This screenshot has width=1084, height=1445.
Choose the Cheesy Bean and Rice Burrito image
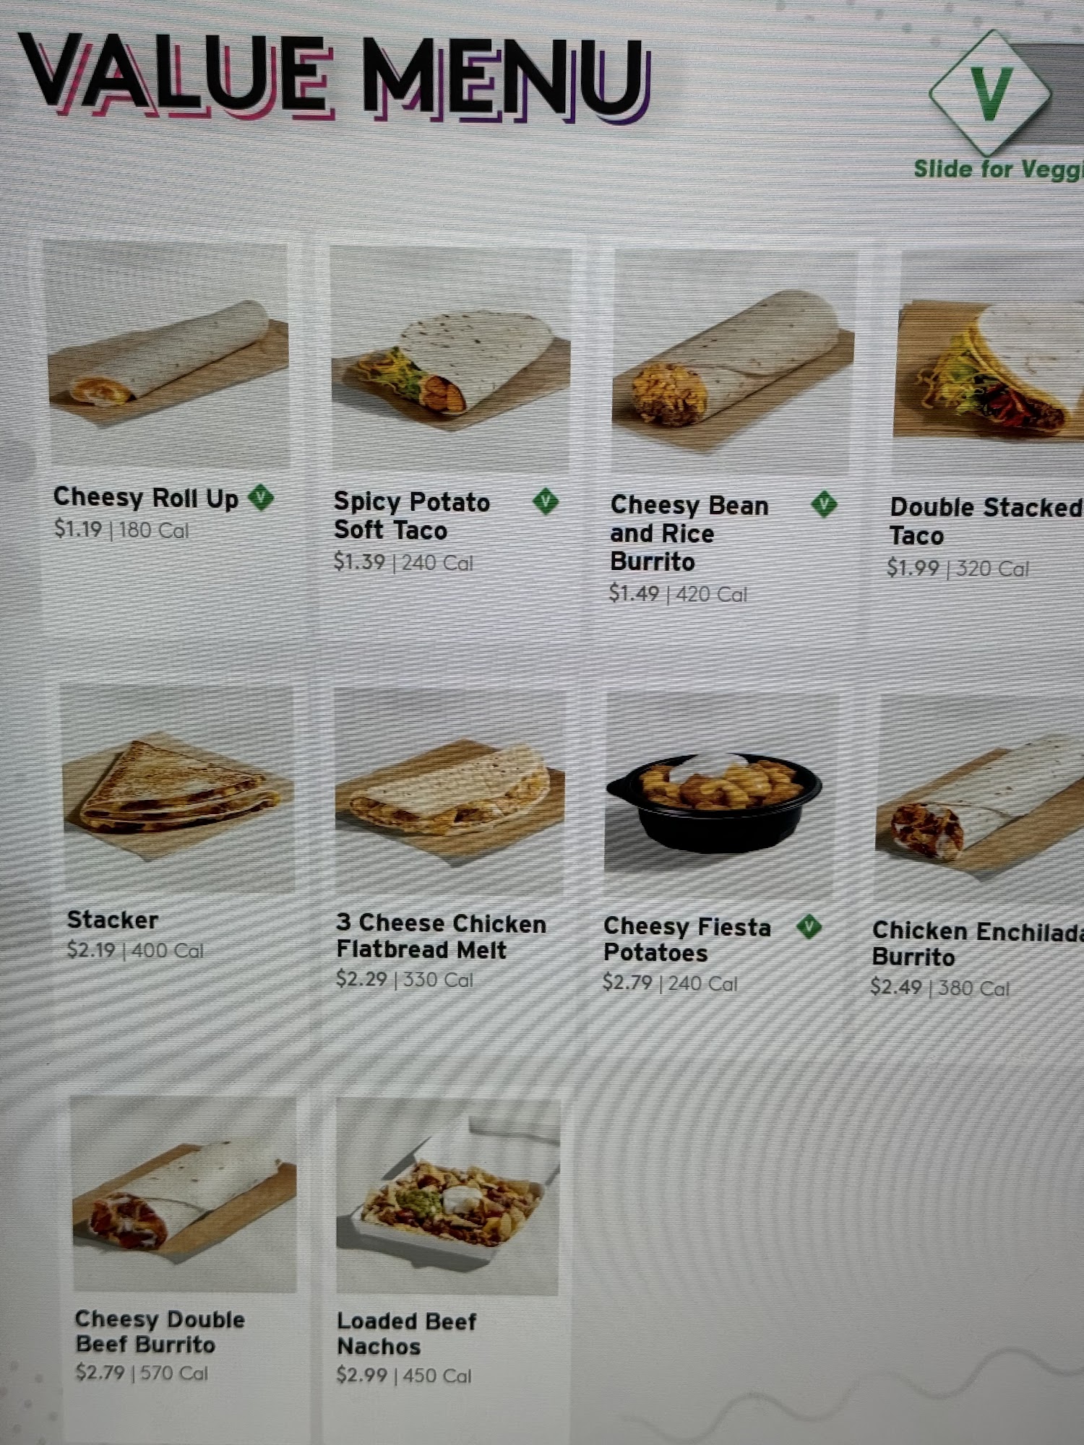pyautogui.click(x=734, y=363)
